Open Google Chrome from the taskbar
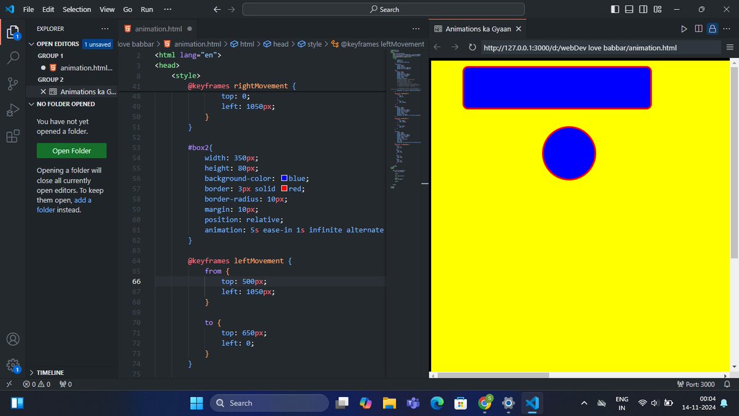Screen dimensions: 739x416 (485, 403)
